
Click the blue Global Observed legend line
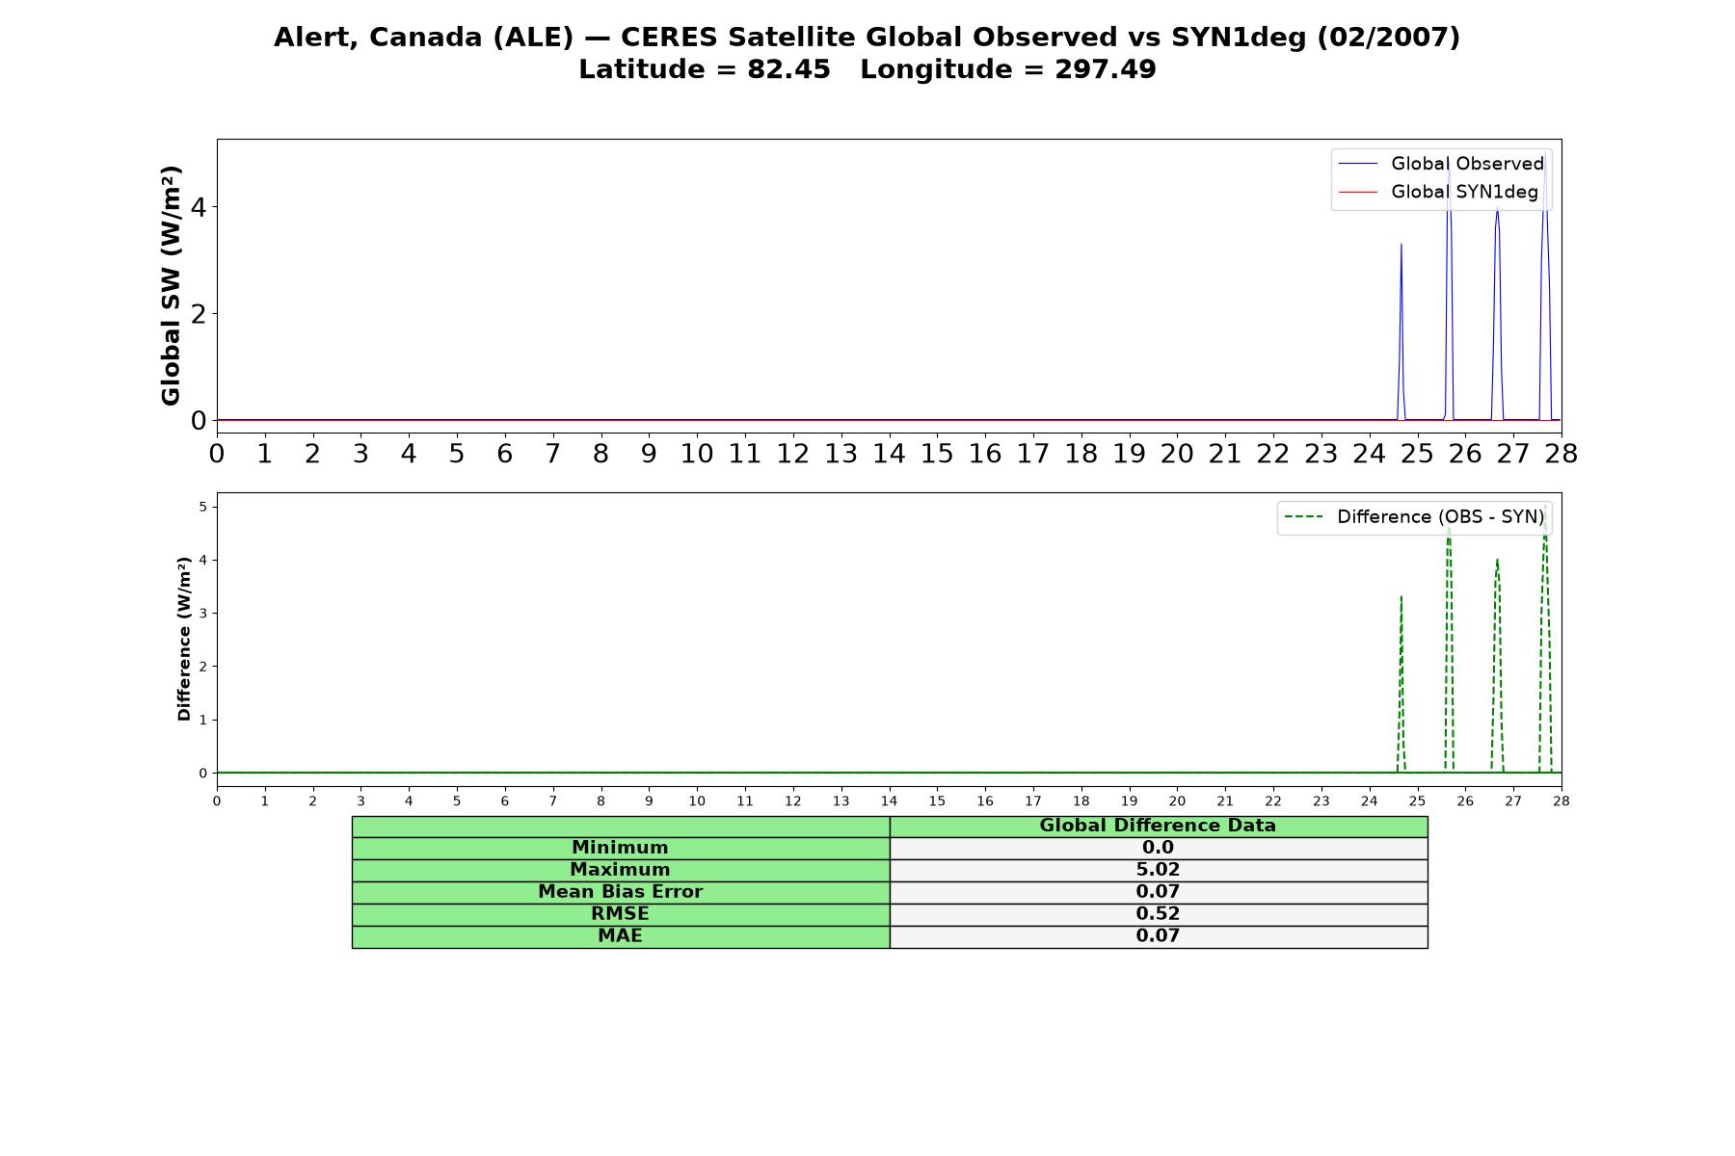(1358, 164)
